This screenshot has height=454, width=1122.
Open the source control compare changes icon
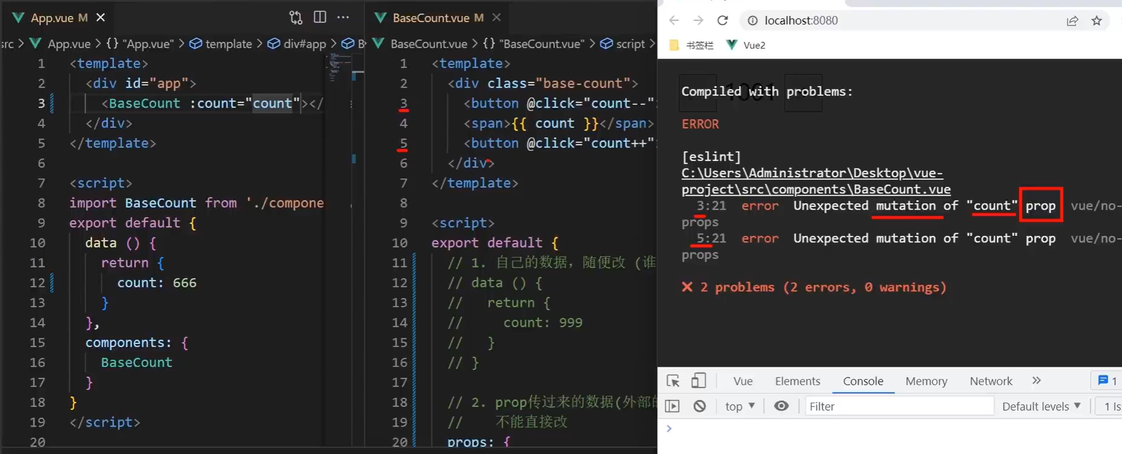[x=295, y=18]
